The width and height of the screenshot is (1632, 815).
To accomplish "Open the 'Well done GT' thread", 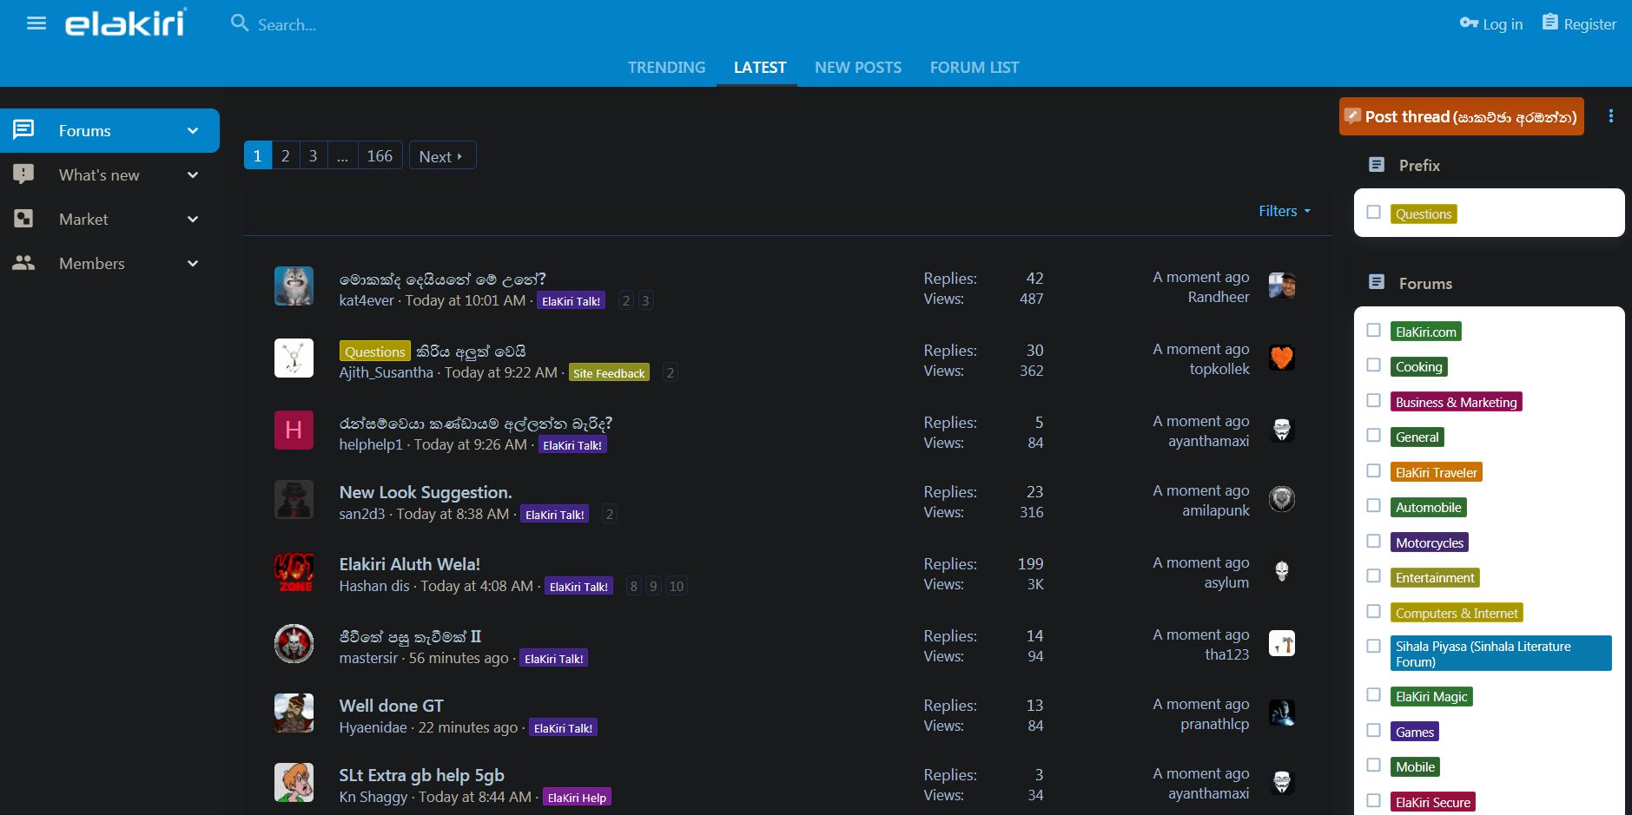I will pyautogui.click(x=391, y=706).
